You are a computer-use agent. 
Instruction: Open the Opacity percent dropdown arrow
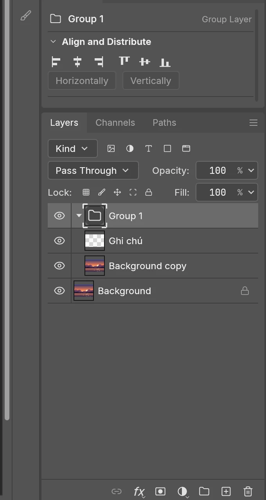click(x=251, y=170)
